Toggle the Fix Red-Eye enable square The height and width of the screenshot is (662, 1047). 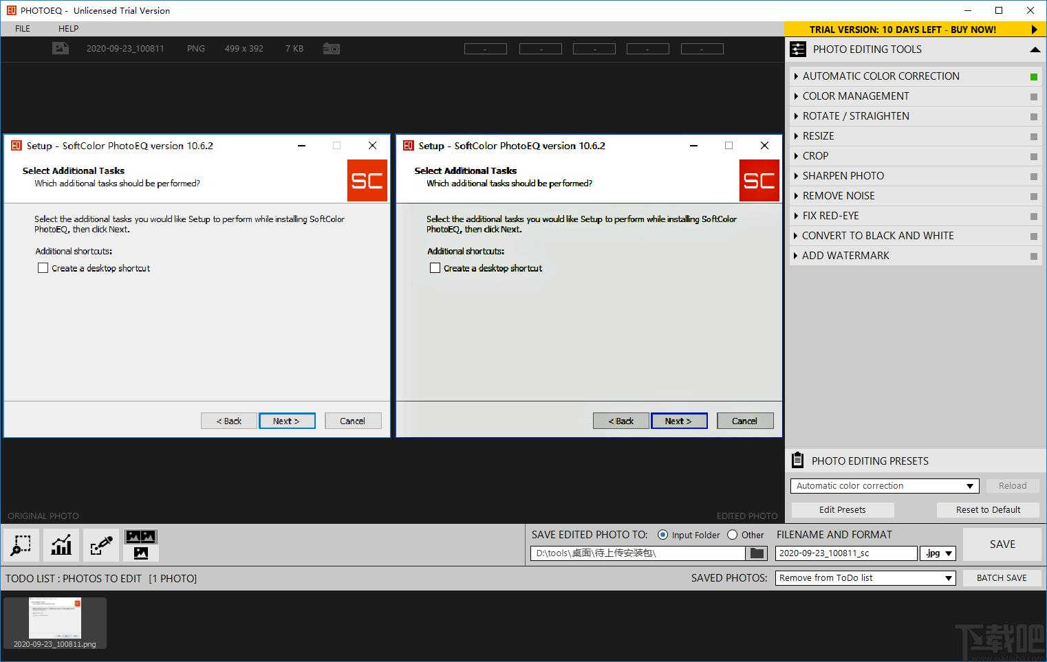pos(1034,217)
